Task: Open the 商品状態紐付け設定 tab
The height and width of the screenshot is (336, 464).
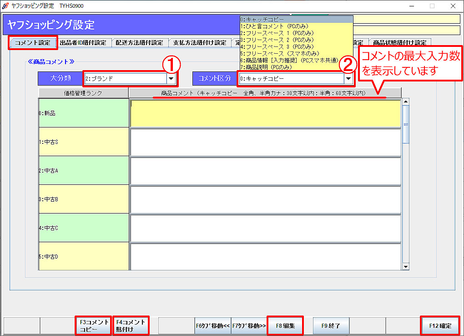Action: [399, 43]
